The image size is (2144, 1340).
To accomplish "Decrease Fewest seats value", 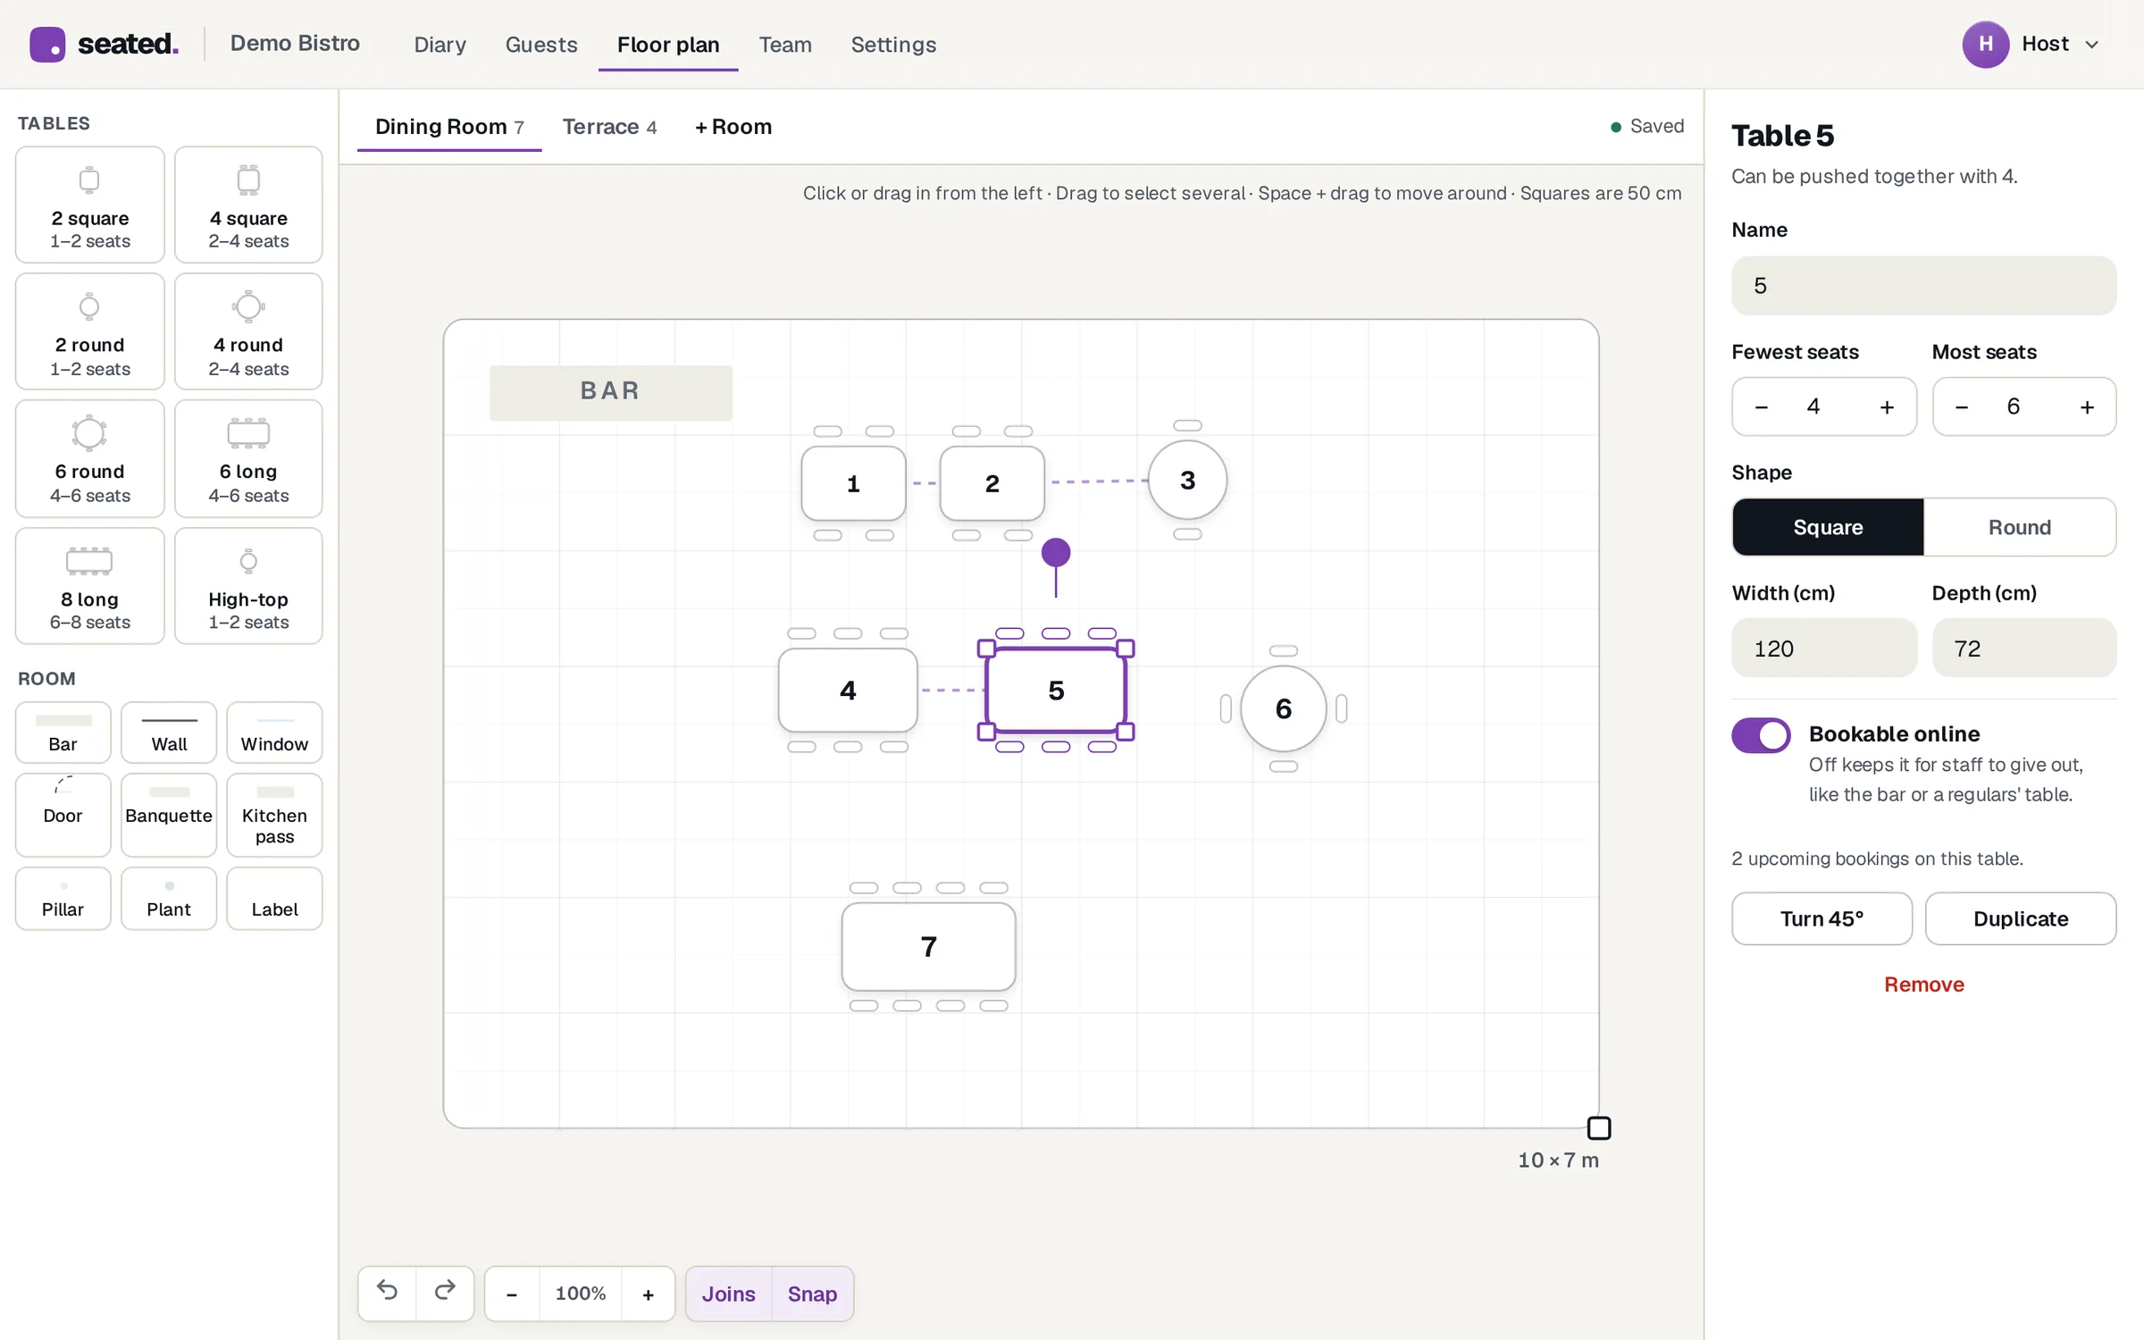I will pyautogui.click(x=1762, y=407).
